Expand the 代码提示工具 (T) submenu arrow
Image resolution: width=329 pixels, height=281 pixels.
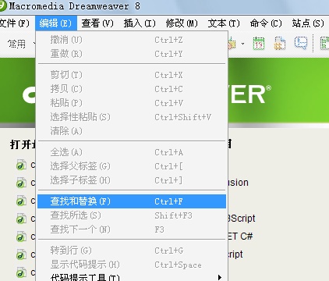point(220,277)
